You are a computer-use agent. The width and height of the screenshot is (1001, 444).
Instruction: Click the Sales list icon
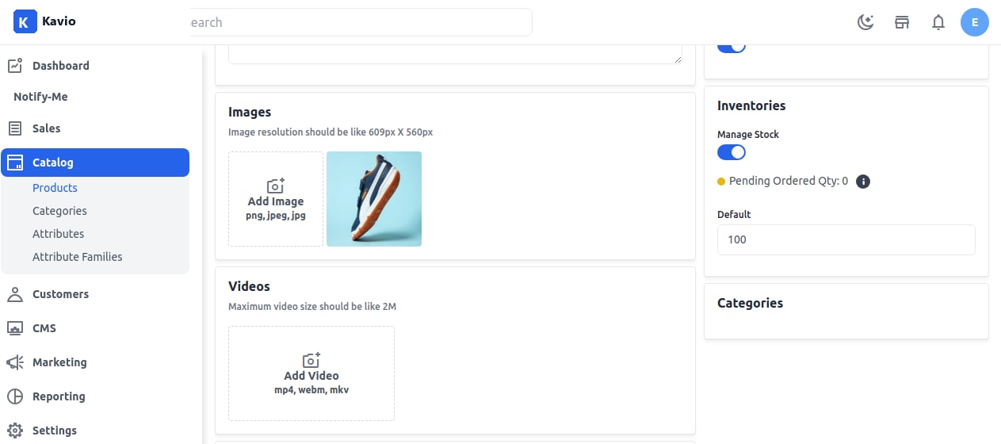pos(15,128)
